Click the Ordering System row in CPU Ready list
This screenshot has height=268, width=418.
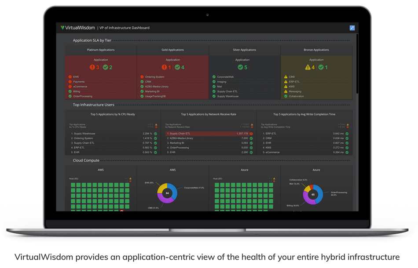(x=114, y=138)
